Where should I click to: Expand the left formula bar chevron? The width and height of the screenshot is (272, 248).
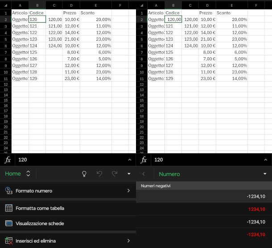(130, 160)
